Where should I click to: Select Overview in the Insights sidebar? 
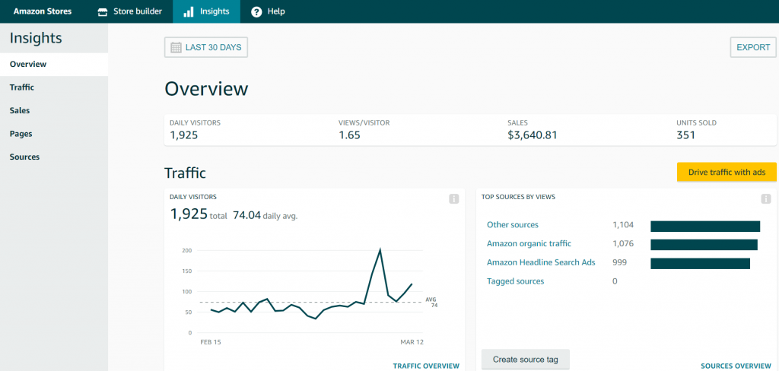click(28, 65)
